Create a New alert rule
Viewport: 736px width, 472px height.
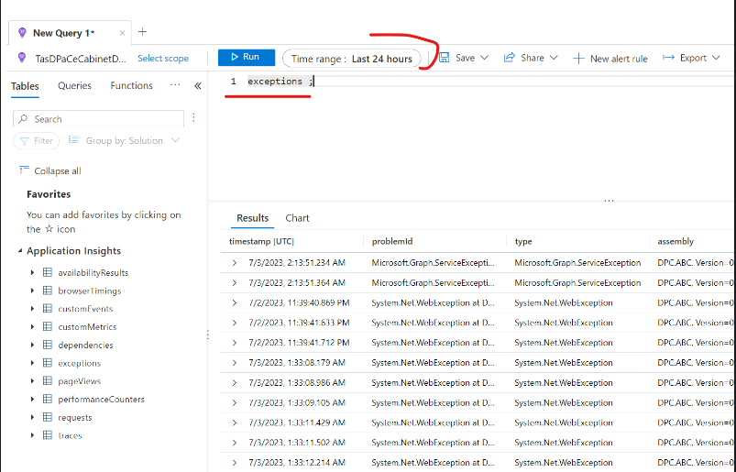pyautogui.click(x=610, y=59)
